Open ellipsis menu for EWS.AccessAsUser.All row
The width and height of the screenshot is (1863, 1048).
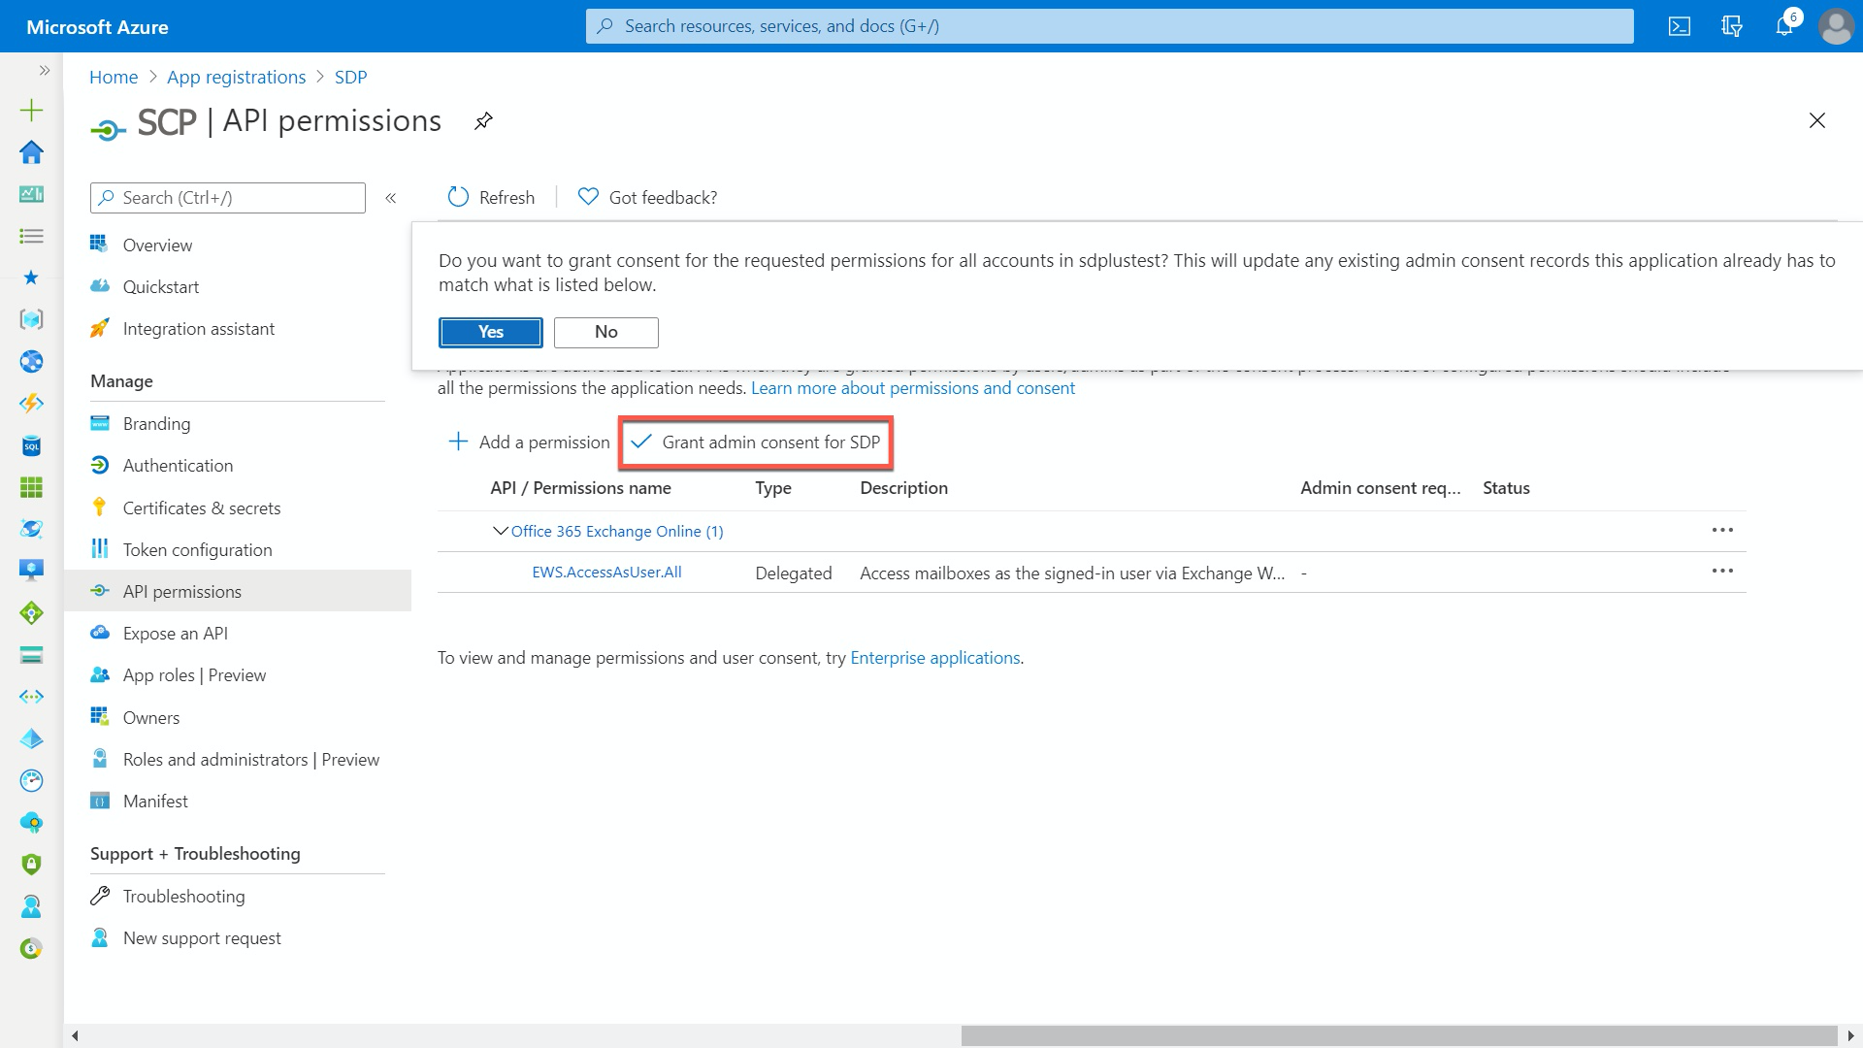pyautogui.click(x=1722, y=571)
